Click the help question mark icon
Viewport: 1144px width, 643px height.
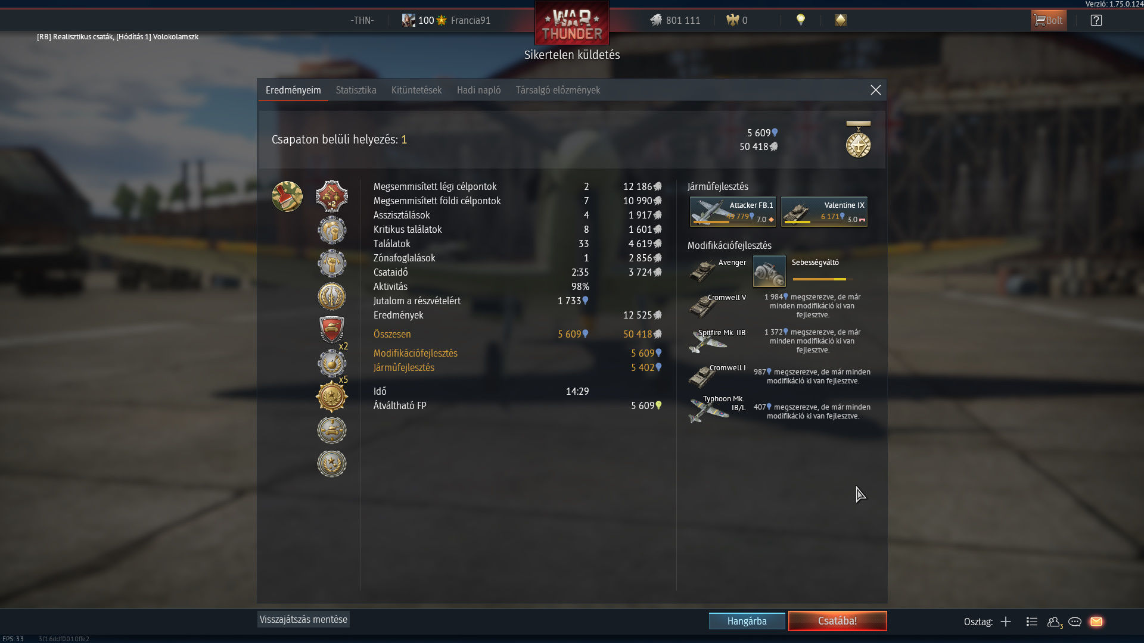tap(1096, 20)
